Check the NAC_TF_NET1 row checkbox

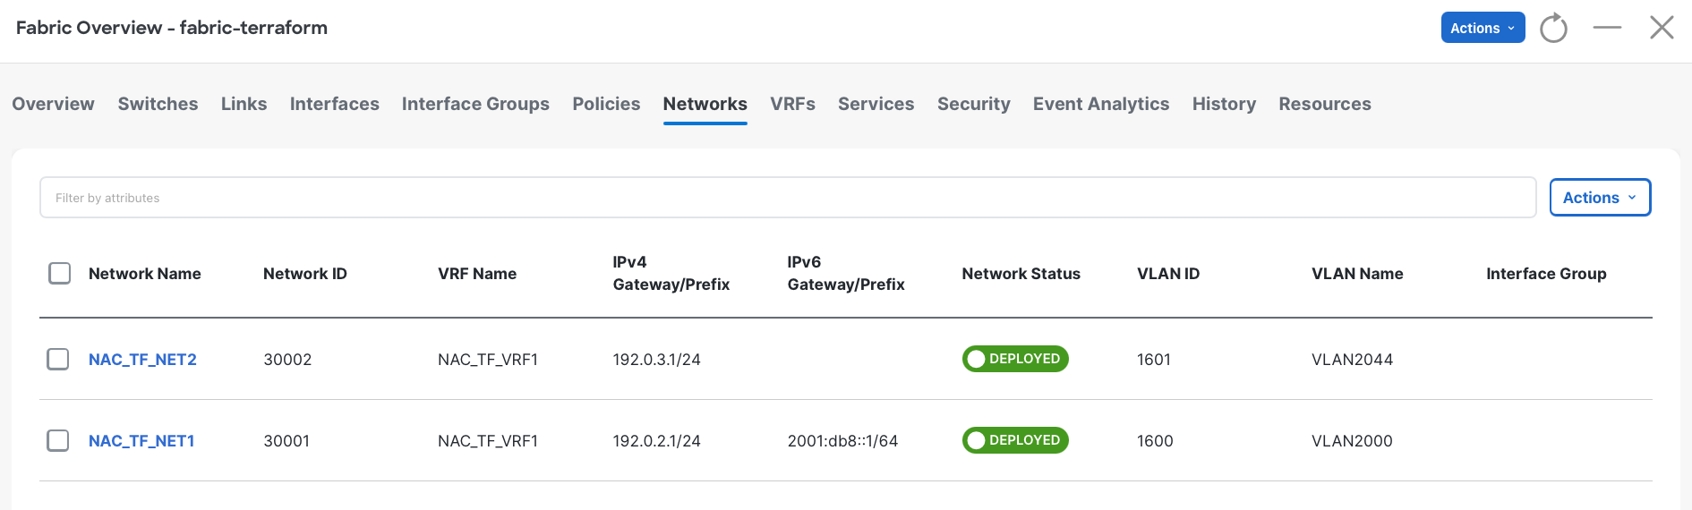[x=58, y=440]
